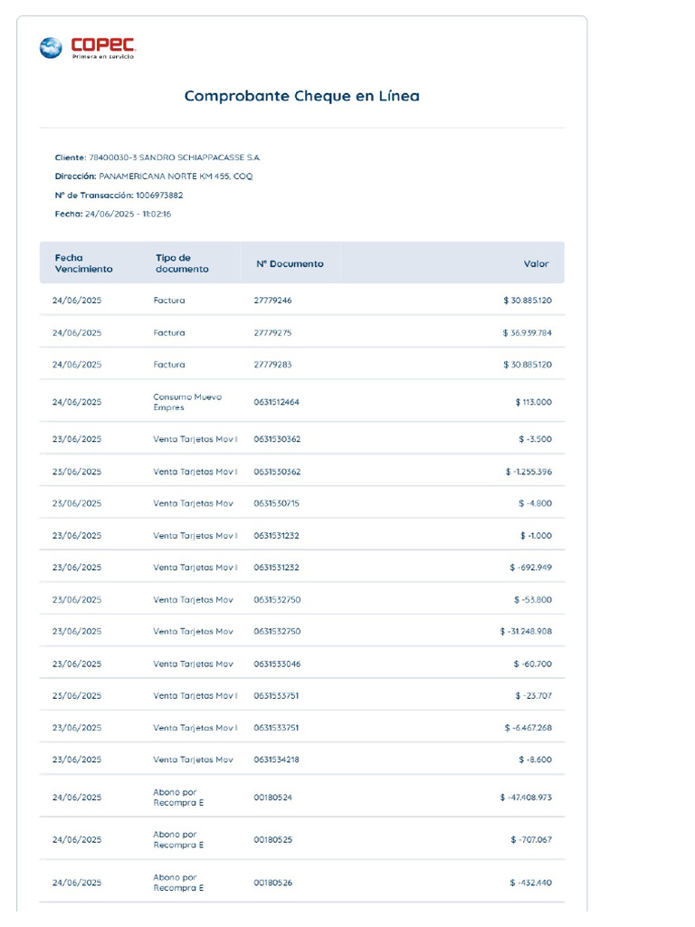Screen dimensions: 695x927
Task: Select the Fecha Vencimiento column header
Action: (x=83, y=263)
